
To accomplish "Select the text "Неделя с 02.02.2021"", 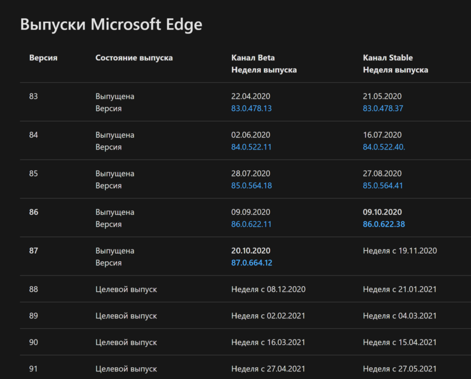I will tap(268, 316).
